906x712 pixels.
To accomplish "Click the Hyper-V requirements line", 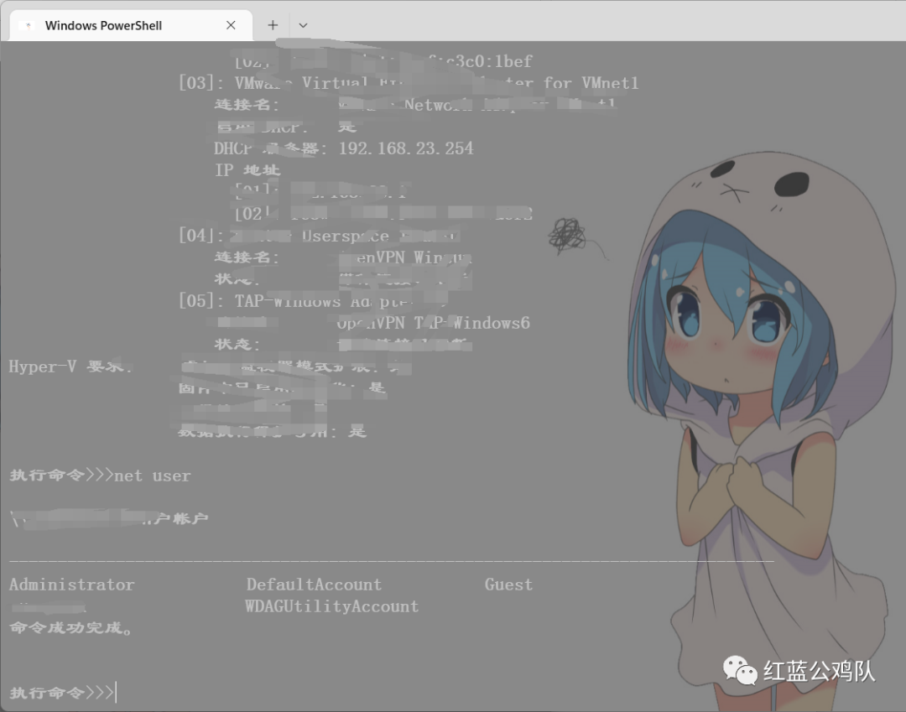I will [211, 366].
